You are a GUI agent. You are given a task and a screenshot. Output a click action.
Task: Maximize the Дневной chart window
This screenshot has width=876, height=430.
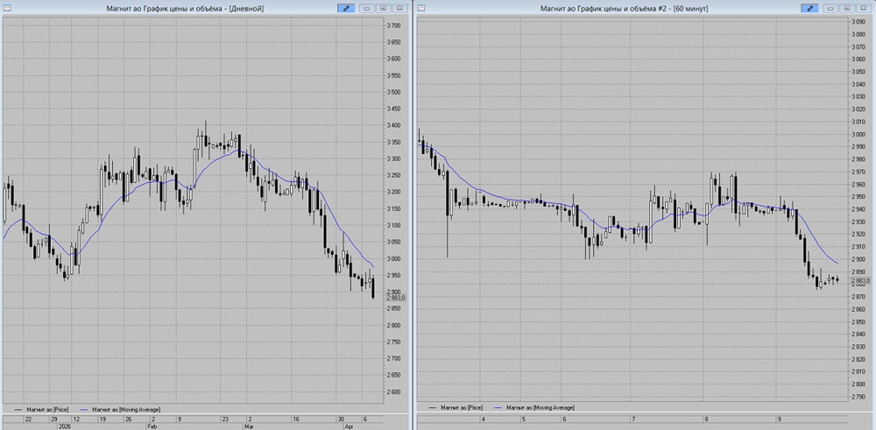(x=383, y=9)
